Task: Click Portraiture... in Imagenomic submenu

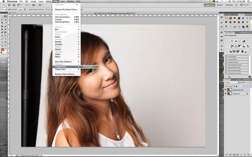Action: click(x=89, y=67)
